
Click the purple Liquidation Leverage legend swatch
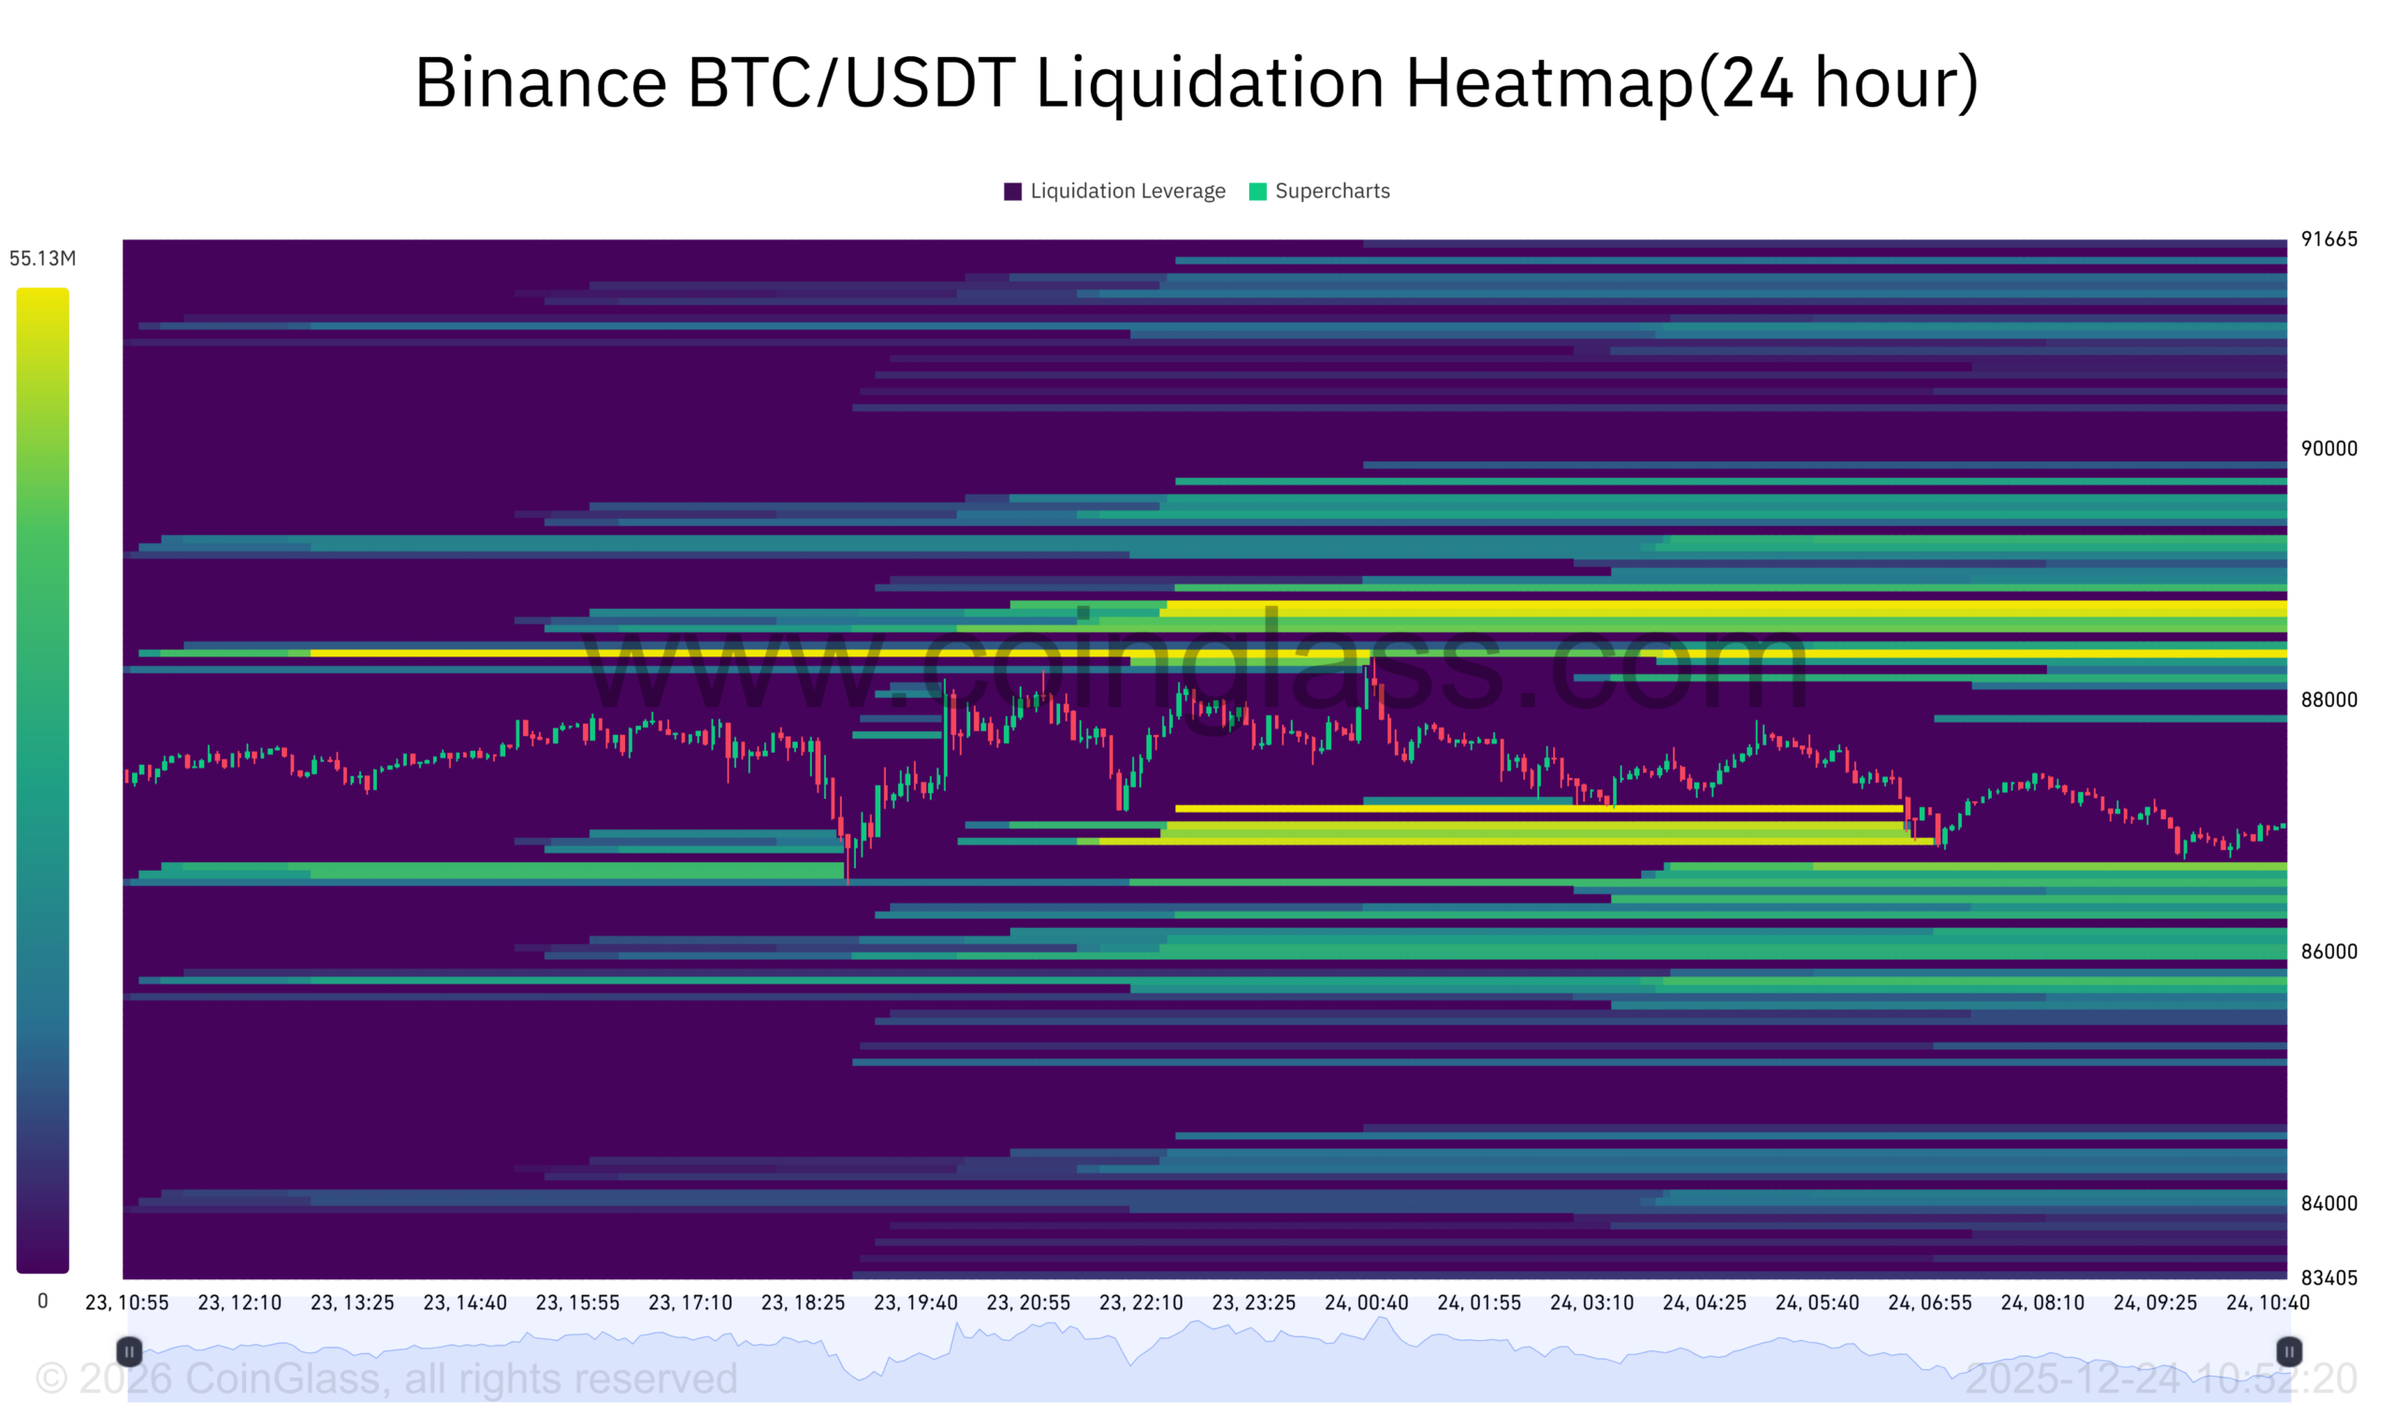click(1012, 192)
